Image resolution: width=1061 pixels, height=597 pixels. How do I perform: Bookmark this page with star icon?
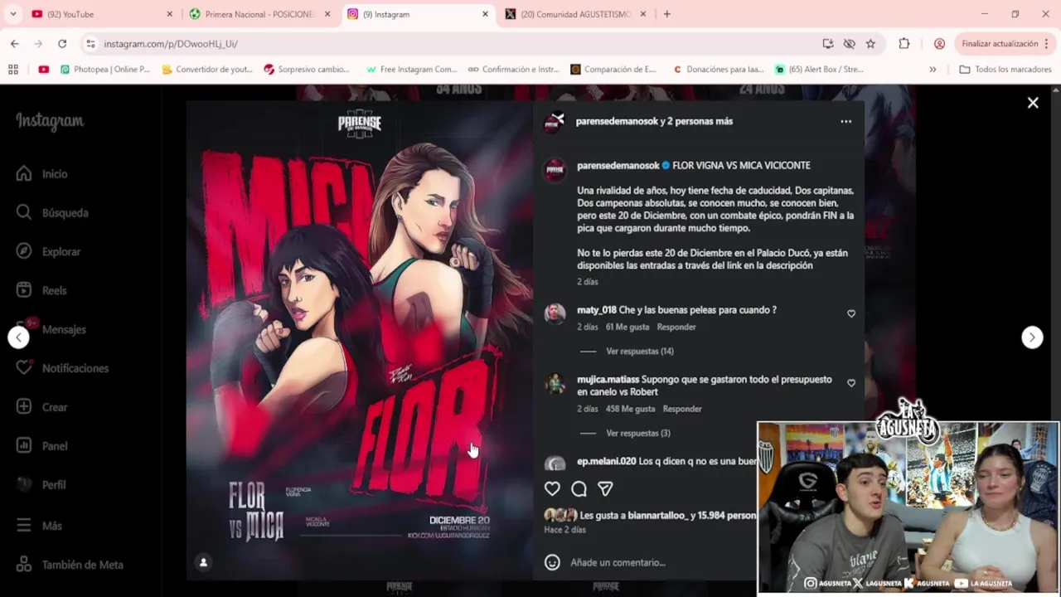click(870, 43)
